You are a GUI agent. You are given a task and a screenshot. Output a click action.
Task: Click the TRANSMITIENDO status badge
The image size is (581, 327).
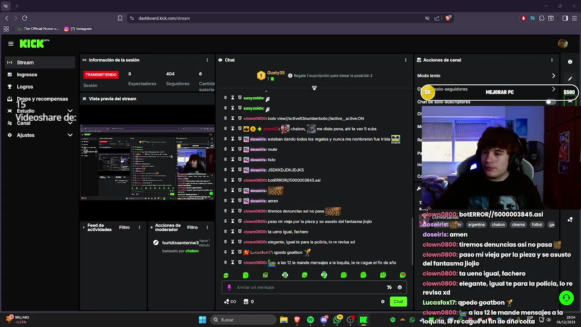point(101,74)
